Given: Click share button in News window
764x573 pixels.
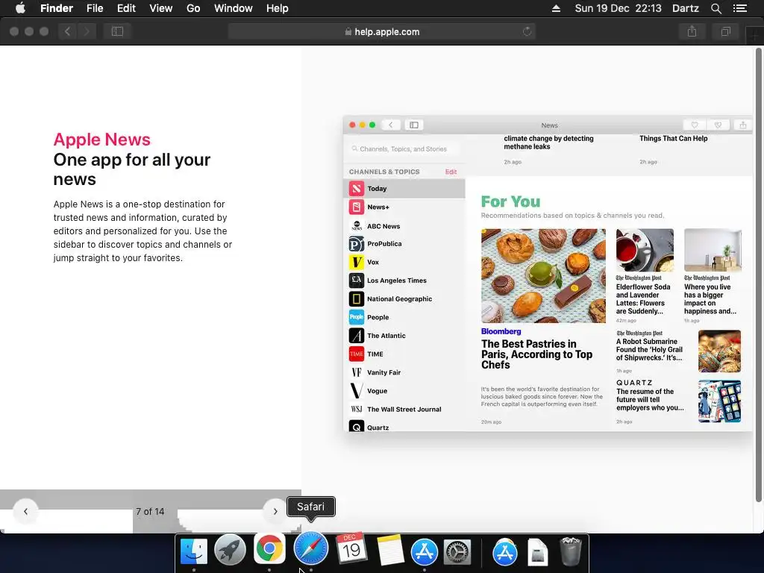Looking at the screenshot, I should tap(742, 125).
